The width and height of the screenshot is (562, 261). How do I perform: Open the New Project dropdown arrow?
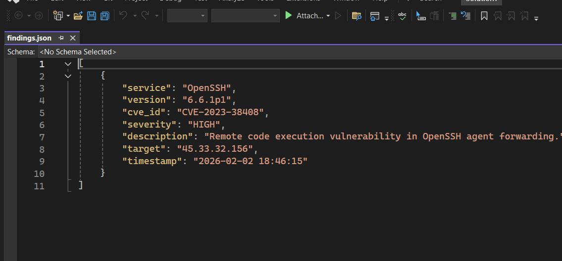click(x=68, y=16)
